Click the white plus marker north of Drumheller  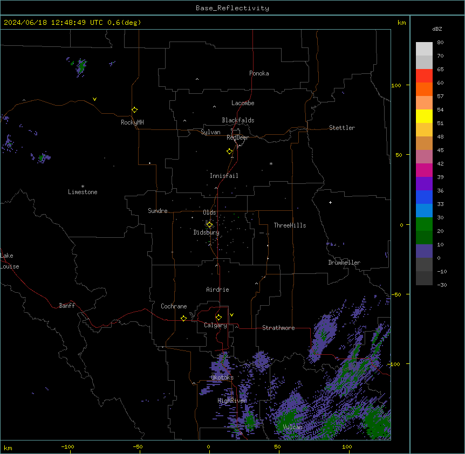point(330,202)
